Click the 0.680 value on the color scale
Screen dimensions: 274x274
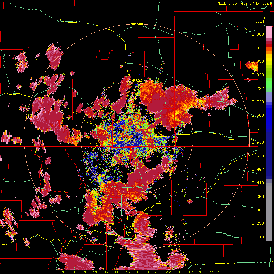258,115
